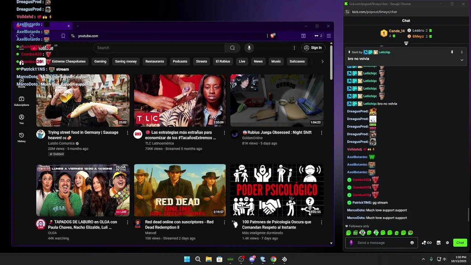
Task: Open Kick channel points icon
Action: 427,243
